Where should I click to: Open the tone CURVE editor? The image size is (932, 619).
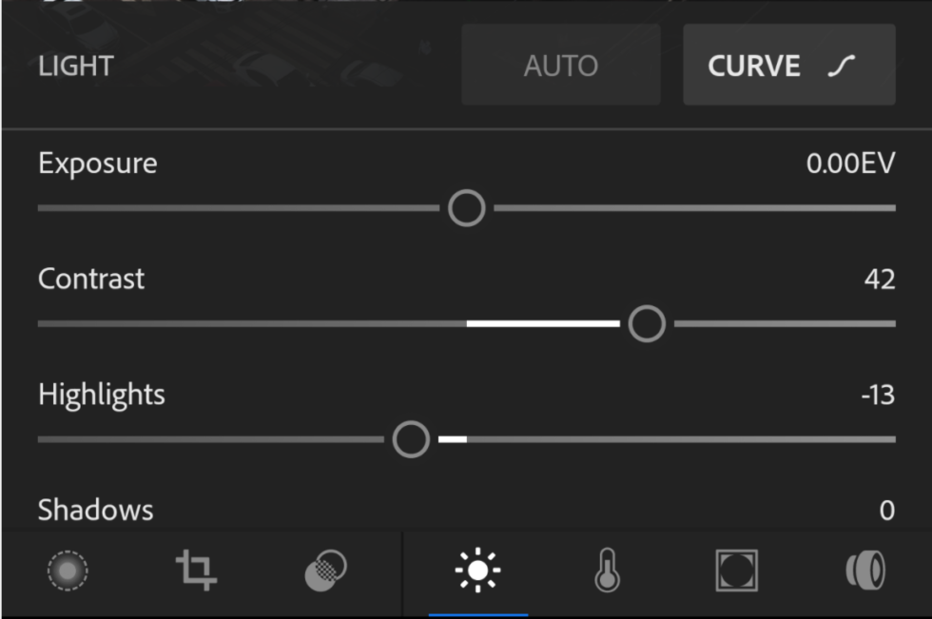tap(788, 66)
